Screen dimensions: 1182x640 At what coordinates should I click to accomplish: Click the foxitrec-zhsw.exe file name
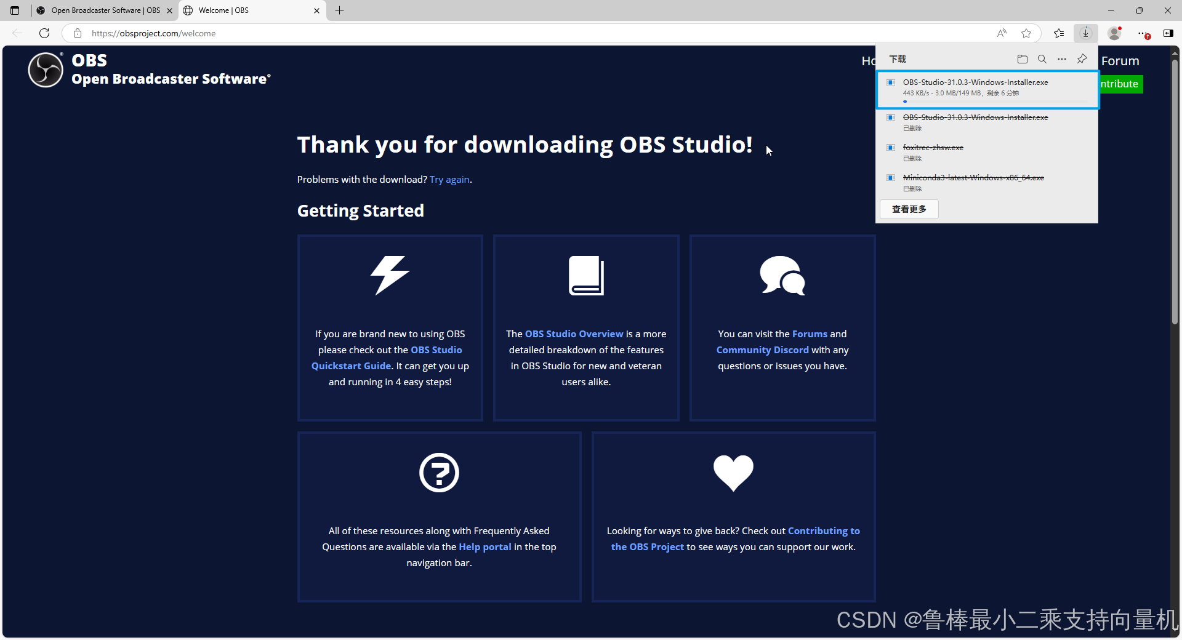coord(933,148)
